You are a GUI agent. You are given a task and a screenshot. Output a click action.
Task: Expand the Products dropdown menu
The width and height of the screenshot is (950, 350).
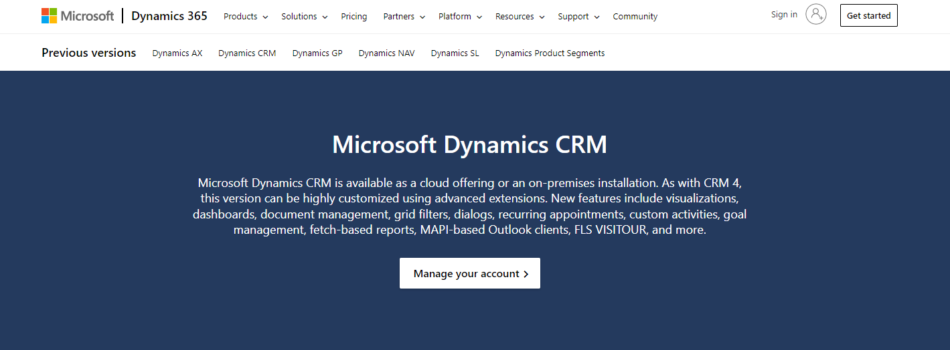point(246,17)
